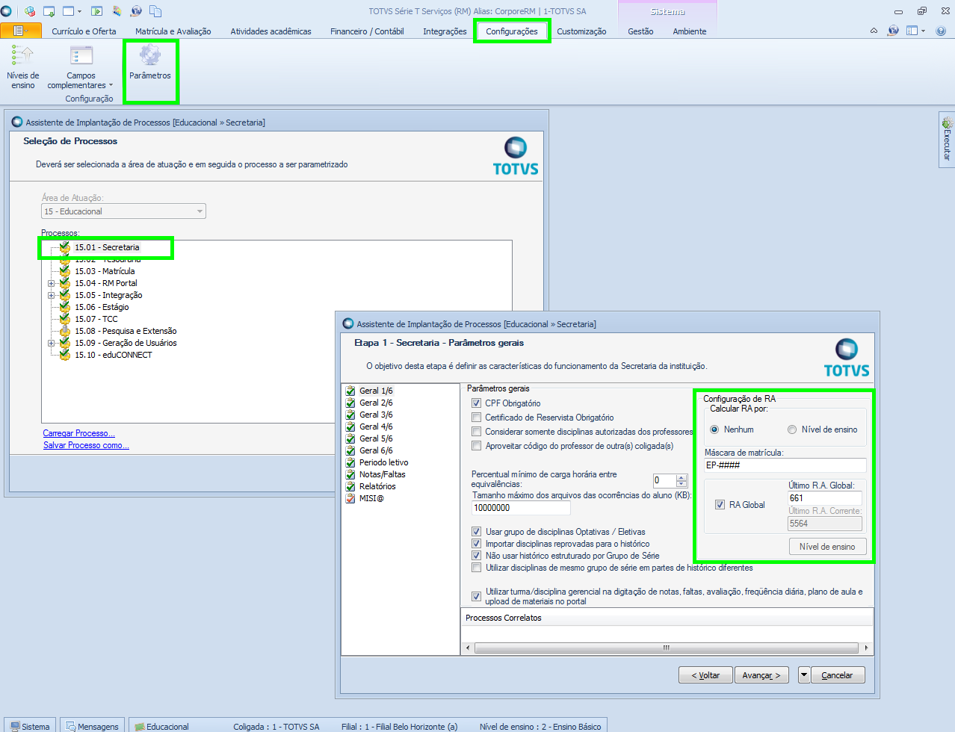The image size is (955, 732).
Task: Open the Carregar Processo... link
Action: pyautogui.click(x=78, y=433)
